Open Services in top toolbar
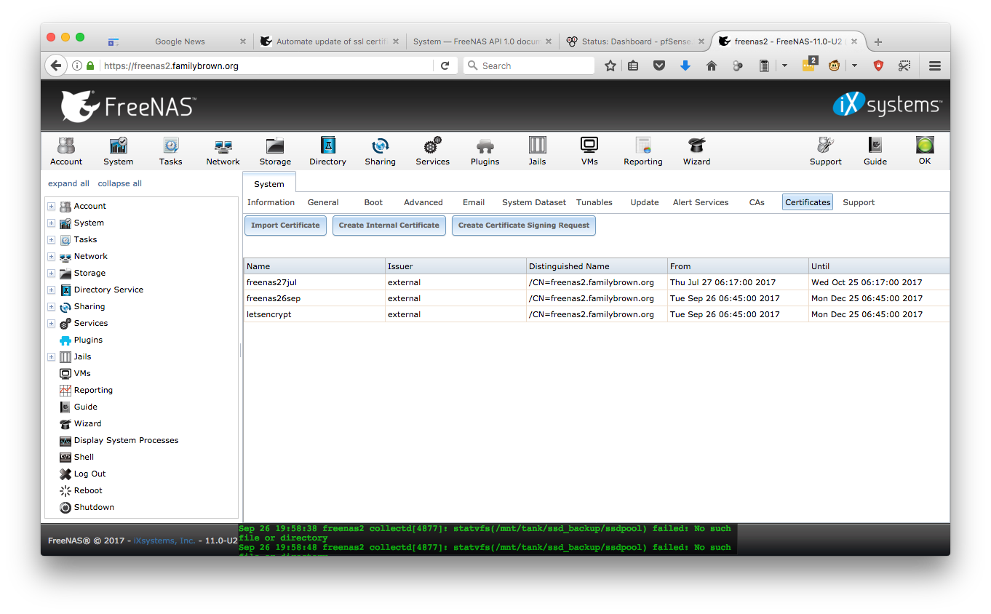 pos(432,151)
